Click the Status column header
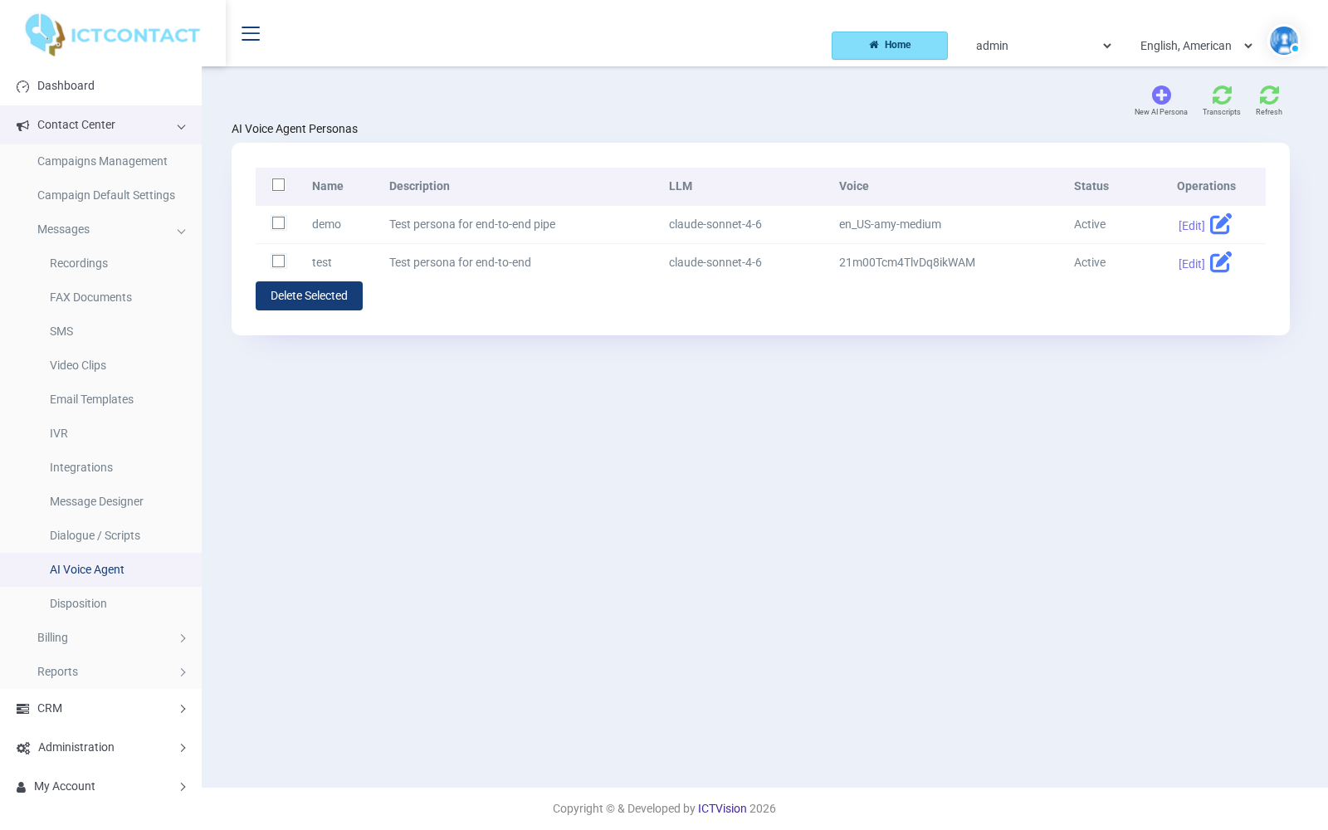Image resolution: width=1328 pixels, height=830 pixels. [x=1091, y=186]
